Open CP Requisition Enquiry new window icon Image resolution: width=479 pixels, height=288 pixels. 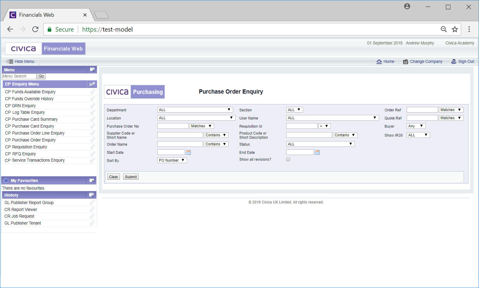pyautogui.click(x=93, y=147)
